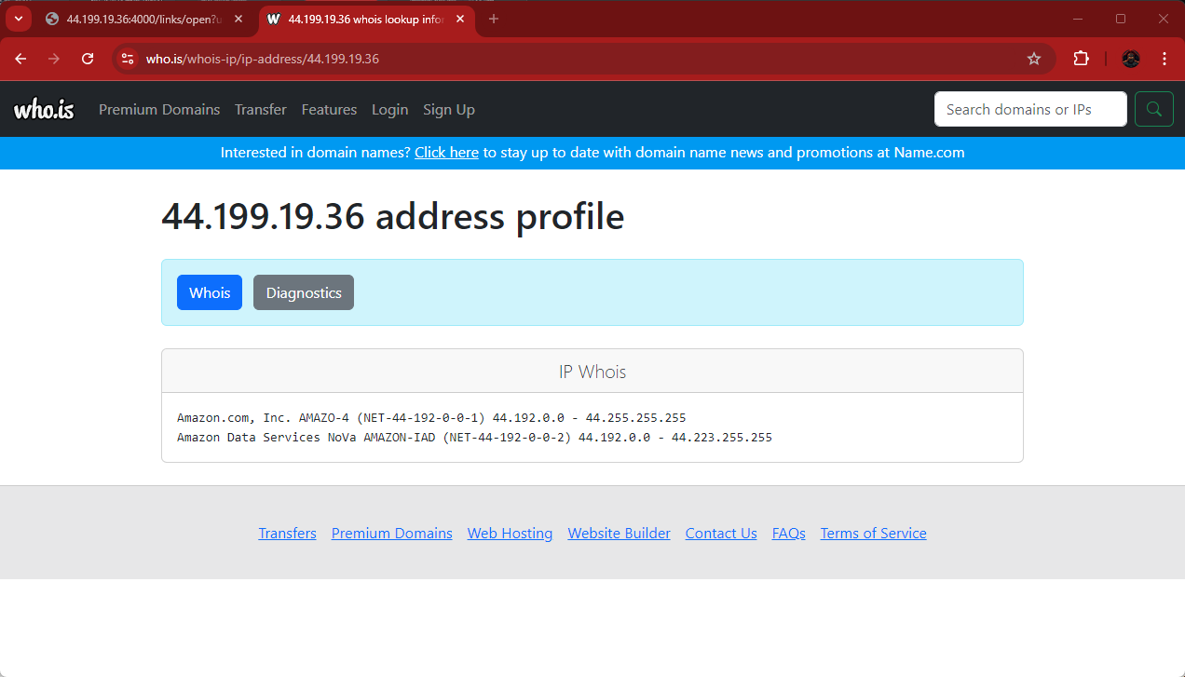
Task: Click the who.is logo
Action: click(x=44, y=110)
